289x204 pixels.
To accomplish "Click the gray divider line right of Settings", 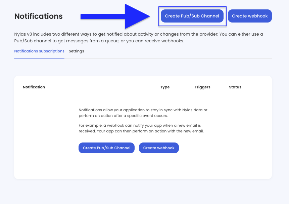I will click(168, 58).
